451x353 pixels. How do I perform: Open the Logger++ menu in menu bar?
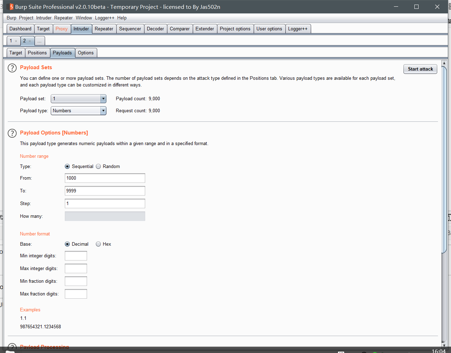click(x=105, y=18)
